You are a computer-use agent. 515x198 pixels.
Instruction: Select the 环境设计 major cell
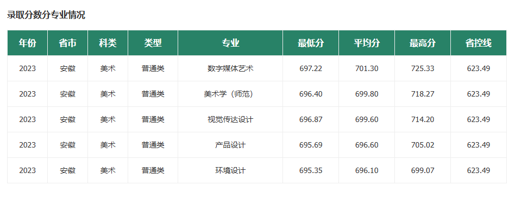[x=230, y=170]
